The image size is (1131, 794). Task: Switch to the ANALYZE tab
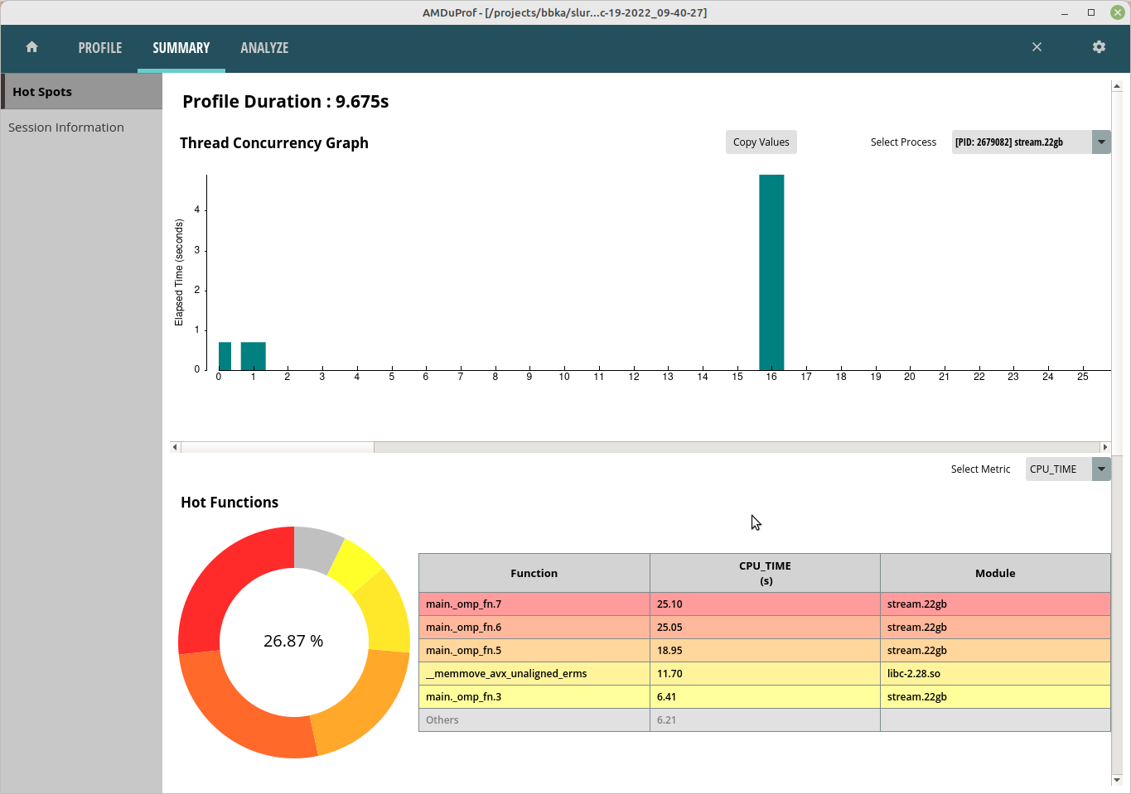pos(264,47)
